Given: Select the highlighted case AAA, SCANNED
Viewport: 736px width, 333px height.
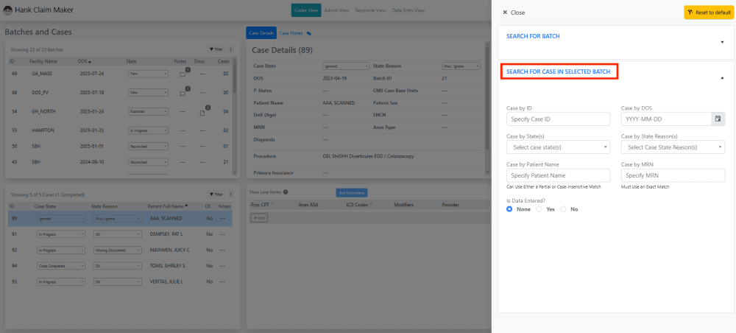Looking at the screenshot, I should [x=120, y=218].
